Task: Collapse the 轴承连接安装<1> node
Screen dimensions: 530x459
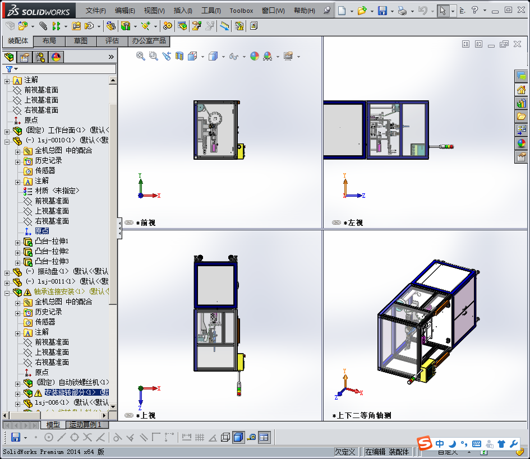Action: point(7,293)
